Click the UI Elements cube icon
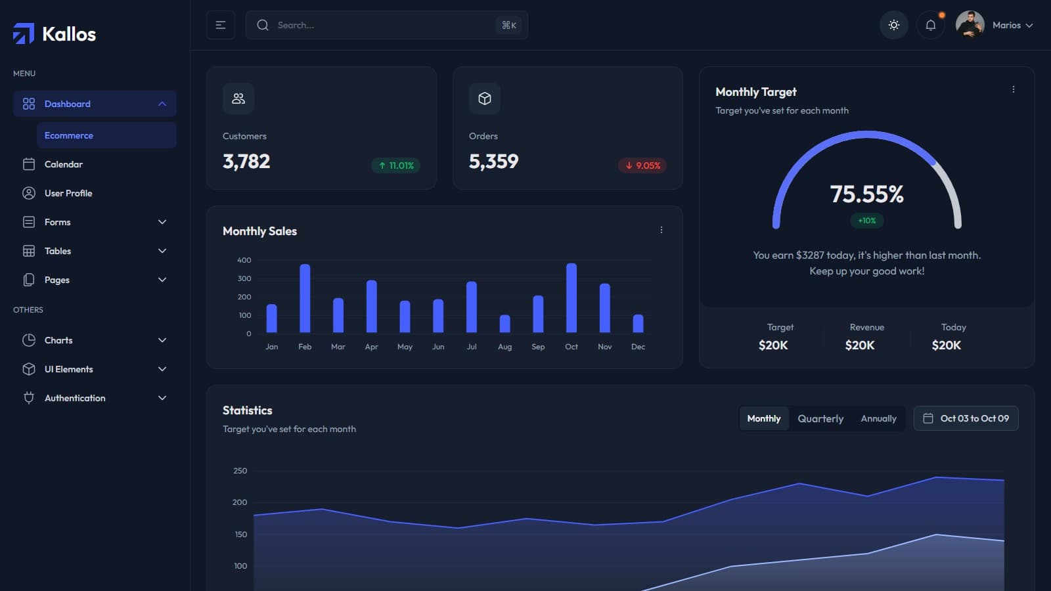The width and height of the screenshot is (1051, 591). 29,369
